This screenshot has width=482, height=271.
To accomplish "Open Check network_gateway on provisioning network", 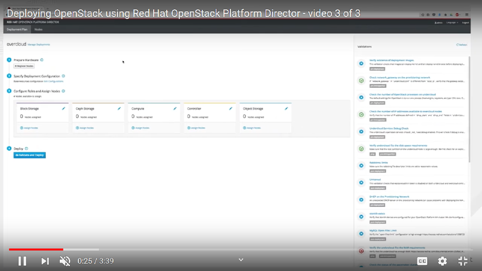I will (400, 78).
